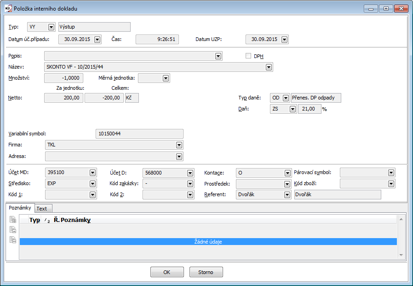
Task: Click the notes scrollbar up arrow
Action: (401, 219)
